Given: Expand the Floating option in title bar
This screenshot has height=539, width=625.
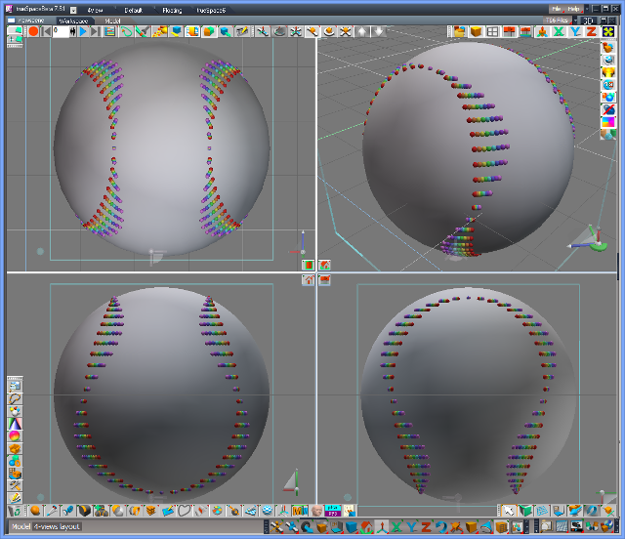Looking at the screenshot, I should pos(172,10).
